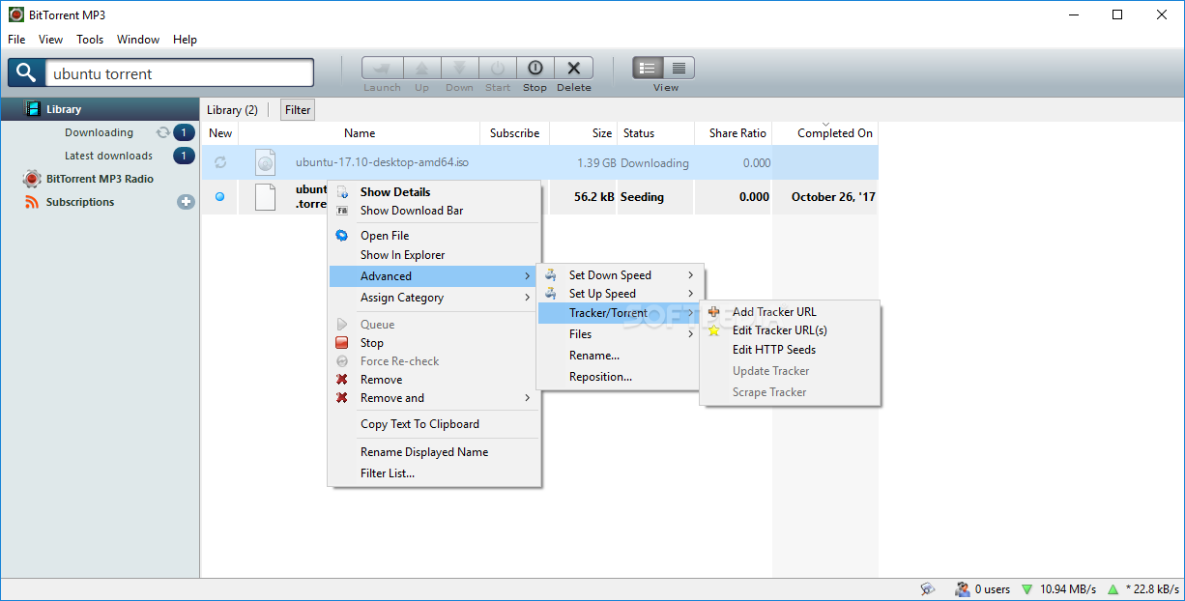Click the blue new-status dot of seeding torrent
Screen dimensions: 1185x601
coord(219,196)
